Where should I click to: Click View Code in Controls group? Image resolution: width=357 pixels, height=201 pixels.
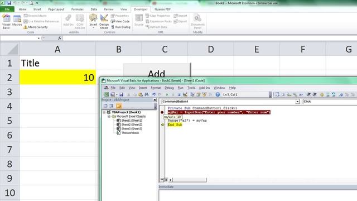point(120,21)
